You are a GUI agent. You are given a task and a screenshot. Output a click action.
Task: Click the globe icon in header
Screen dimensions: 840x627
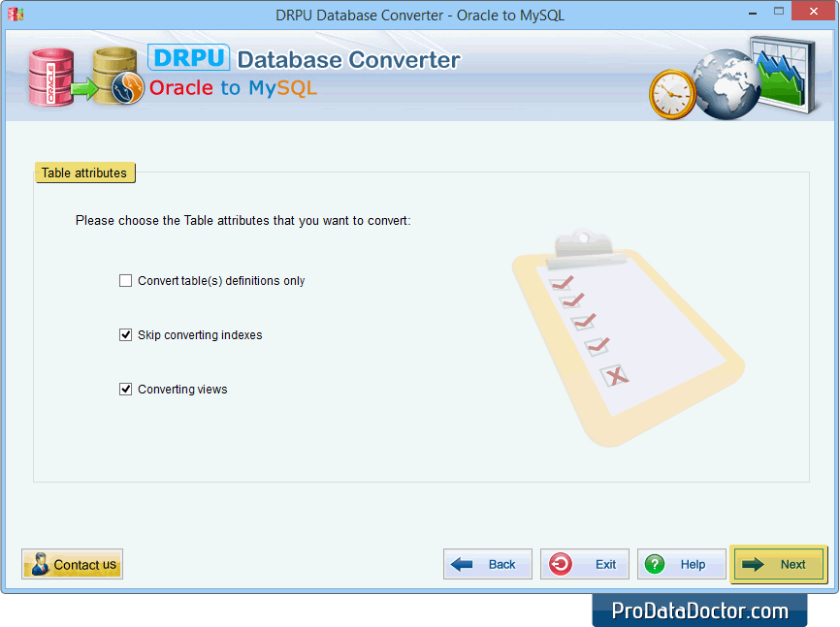click(x=726, y=84)
